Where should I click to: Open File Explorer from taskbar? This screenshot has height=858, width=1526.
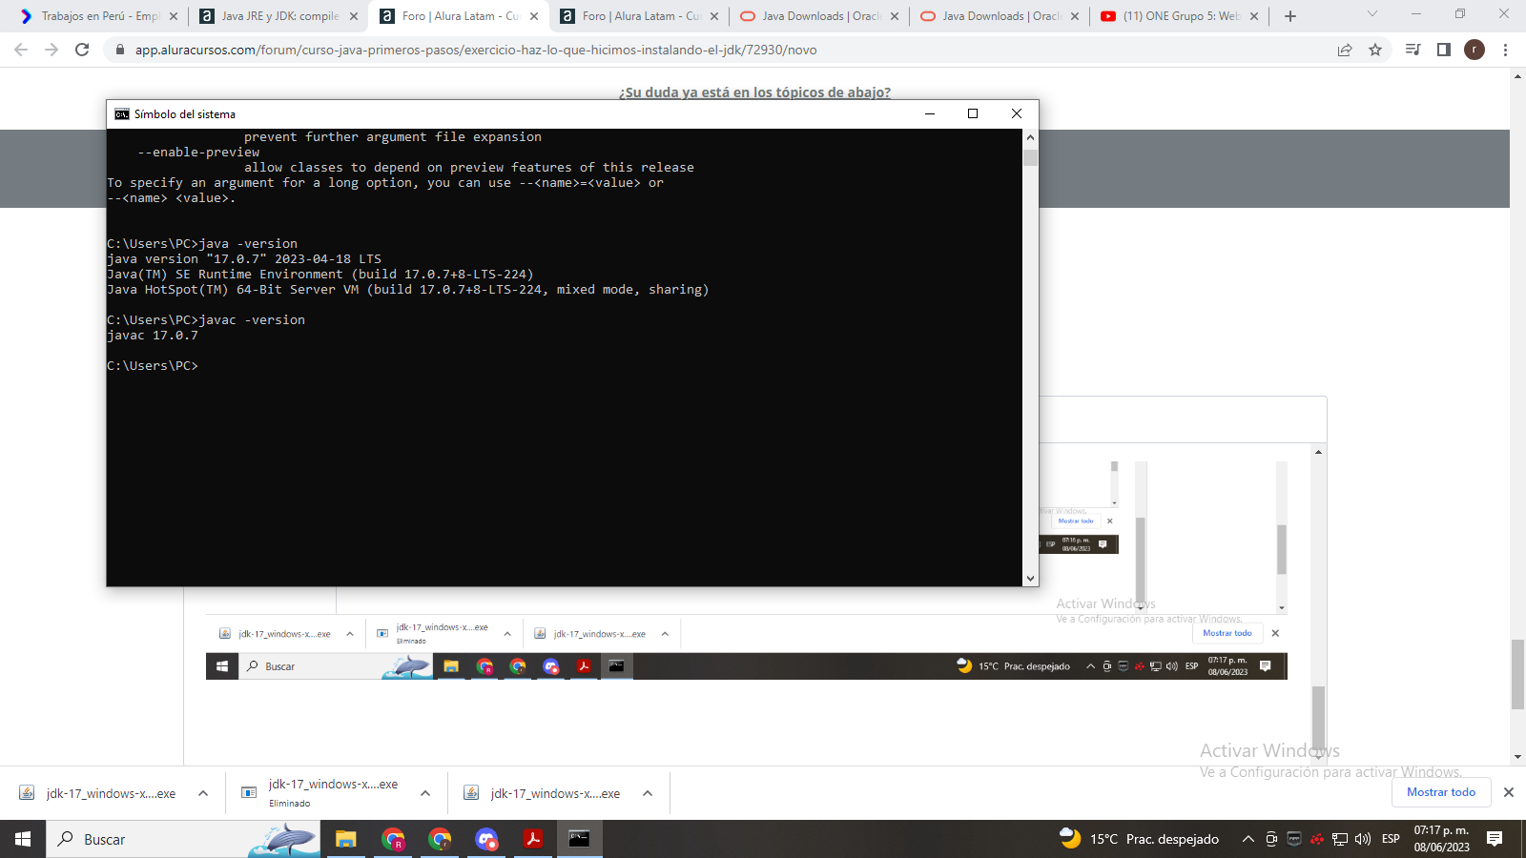click(x=345, y=839)
